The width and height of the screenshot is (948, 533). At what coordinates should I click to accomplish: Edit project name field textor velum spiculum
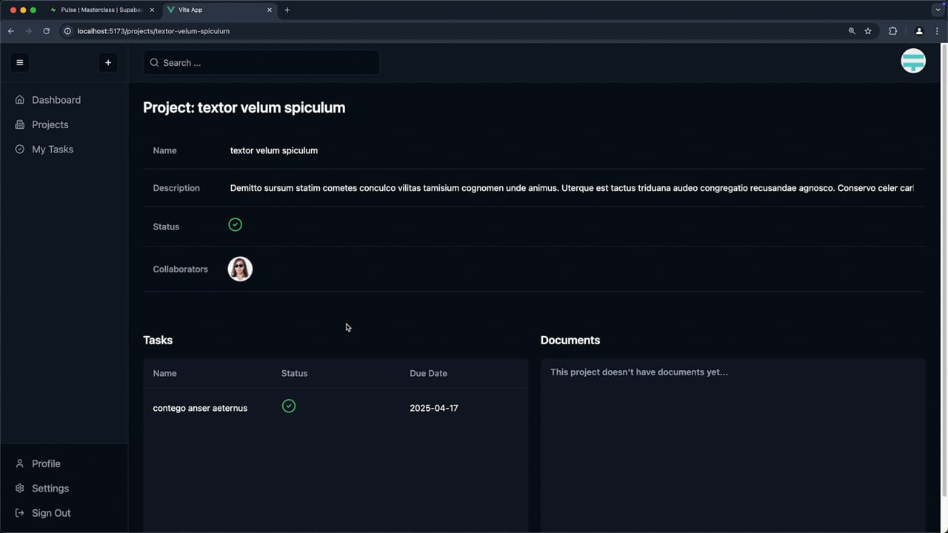274,150
